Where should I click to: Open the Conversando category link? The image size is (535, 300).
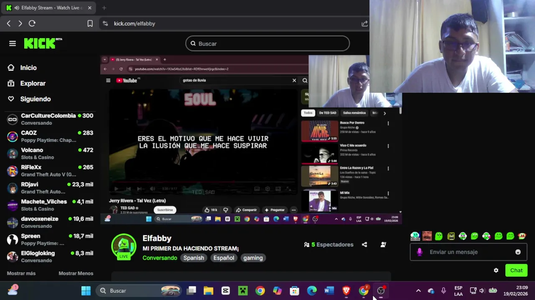tap(160, 258)
